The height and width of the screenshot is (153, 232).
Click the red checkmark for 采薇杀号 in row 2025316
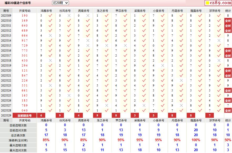coord(144,50)
